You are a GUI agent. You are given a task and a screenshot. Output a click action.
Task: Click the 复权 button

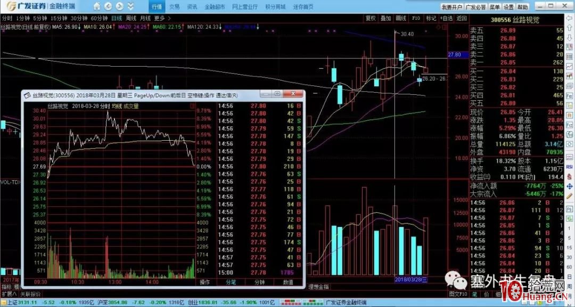[x=371, y=18]
